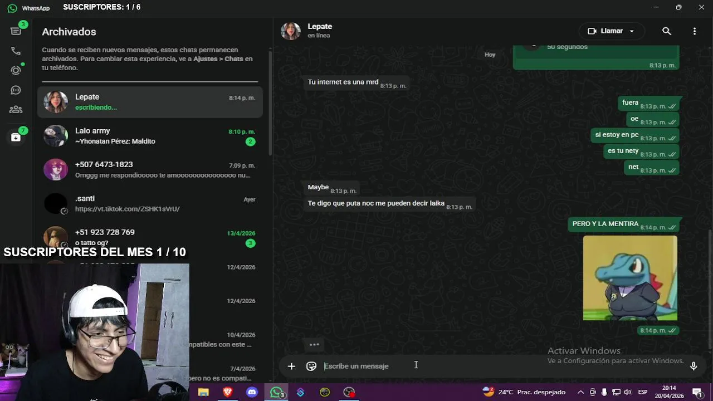Click the voice message showing 50 segundos
Image resolution: width=713 pixels, height=401 pixels.
(595, 57)
